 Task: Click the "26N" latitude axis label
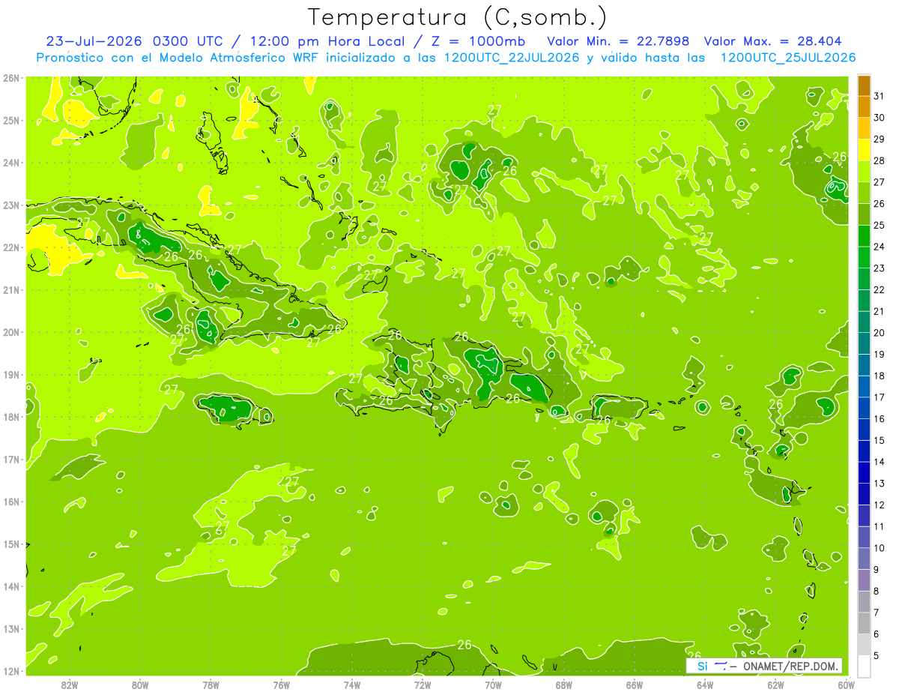pyautogui.click(x=11, y=78)
